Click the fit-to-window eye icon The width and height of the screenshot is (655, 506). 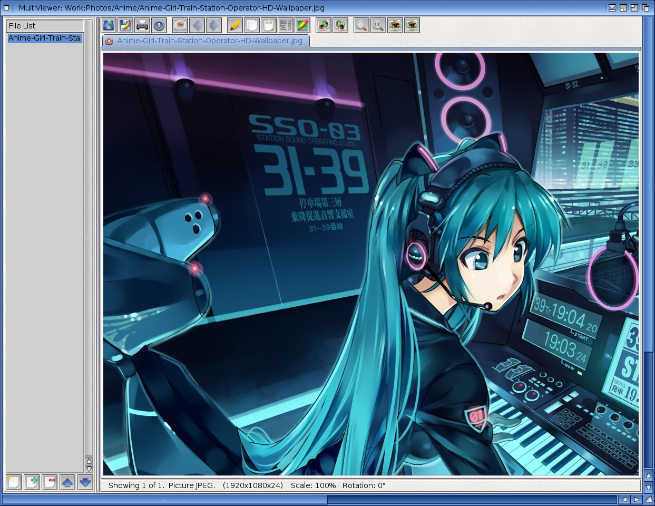point(395,25)
